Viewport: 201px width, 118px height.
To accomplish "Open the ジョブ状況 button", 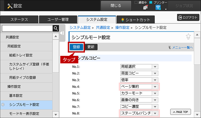I will coord(184,6).
